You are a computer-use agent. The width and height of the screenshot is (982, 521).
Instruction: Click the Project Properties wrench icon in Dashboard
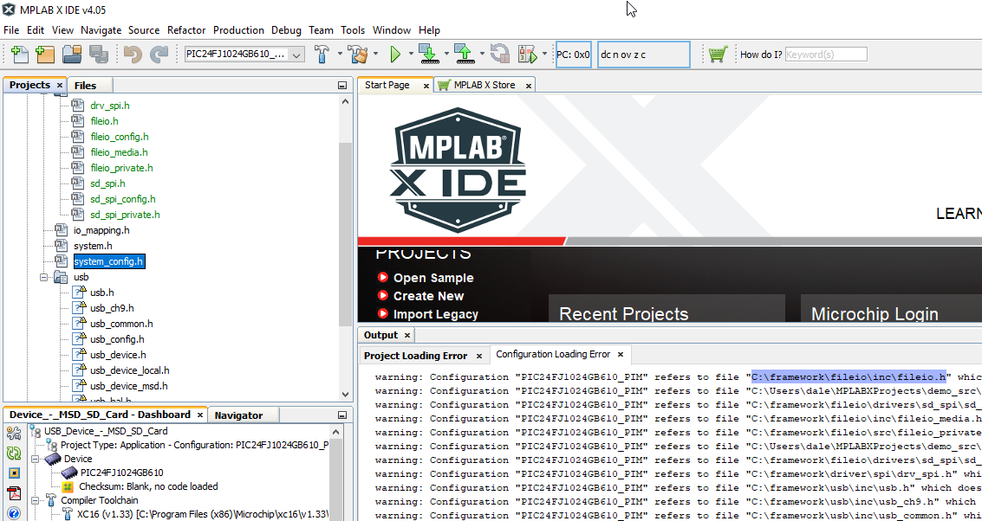[x=14, y=432]
